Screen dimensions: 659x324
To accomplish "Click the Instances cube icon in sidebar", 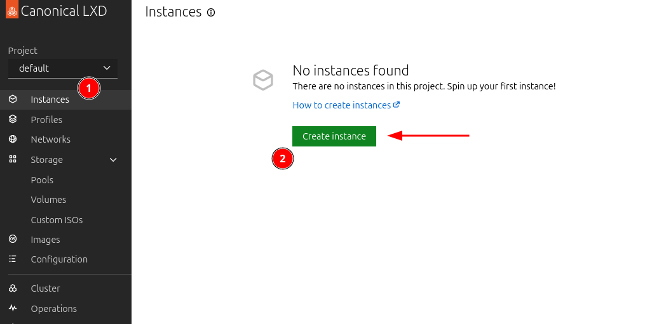I will click(13, 100).
